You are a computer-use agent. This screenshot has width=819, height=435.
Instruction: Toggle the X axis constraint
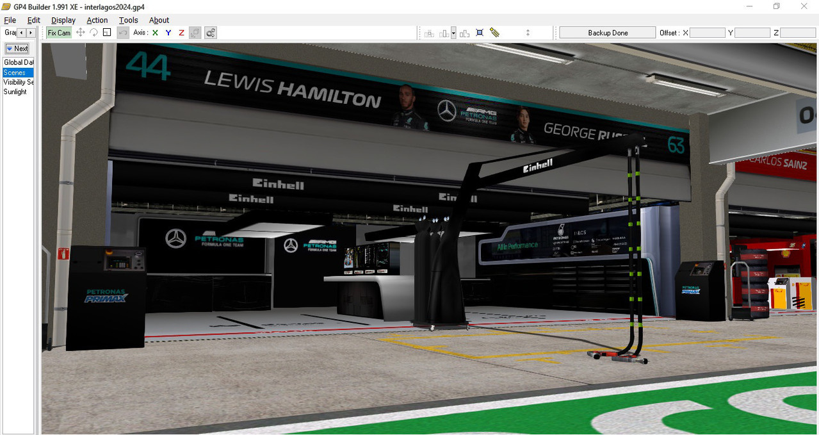(155, 33)
